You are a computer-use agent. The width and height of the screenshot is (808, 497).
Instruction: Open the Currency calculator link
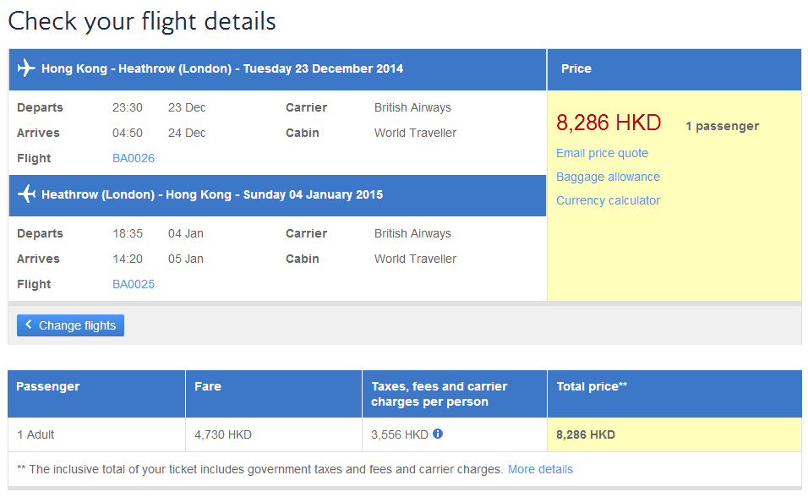coord(608,200)
